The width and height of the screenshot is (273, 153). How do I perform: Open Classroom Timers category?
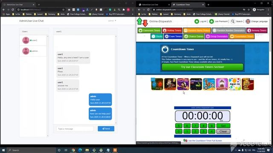pyautogui.click(x=149, y=31)
